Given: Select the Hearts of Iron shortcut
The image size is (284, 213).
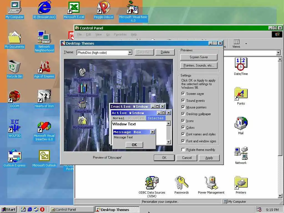Looking at the screenshot, I should (x=44, y=99).
